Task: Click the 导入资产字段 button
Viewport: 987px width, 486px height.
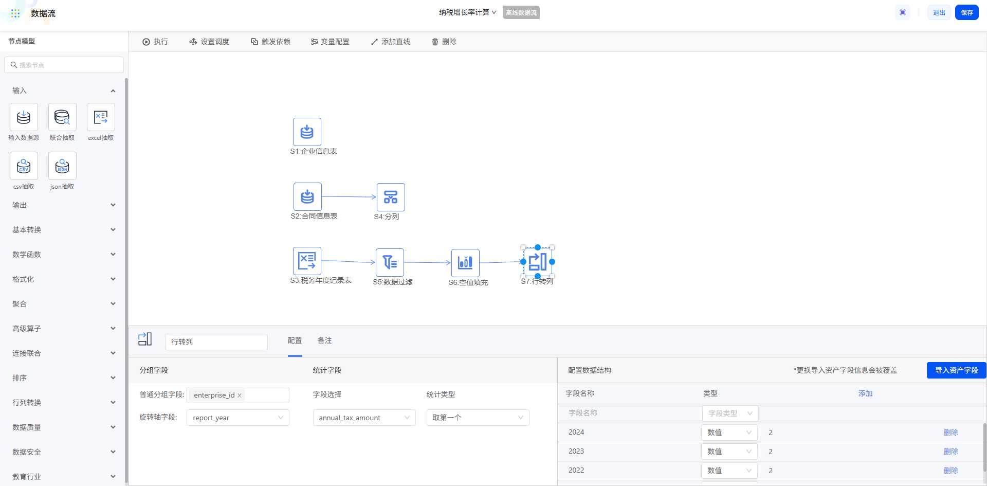Action: click(x=956, y=370)
